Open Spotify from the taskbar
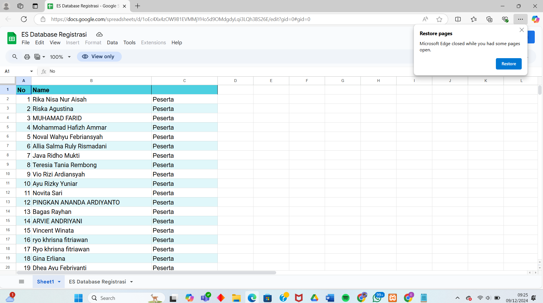This screenshot has width=543, height=303. click(x=345, y=298)
